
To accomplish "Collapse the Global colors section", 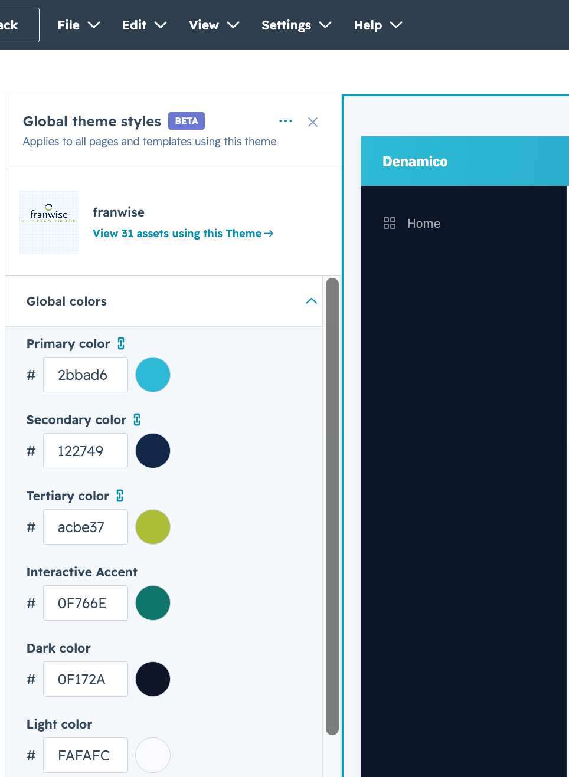I will pyautogui.click(x=312, y=301).
